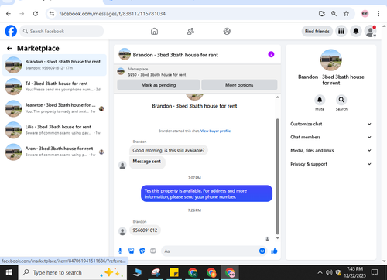
Task: Choose a sticker icon
Action: pyautogui.click(x=142, y=251)
